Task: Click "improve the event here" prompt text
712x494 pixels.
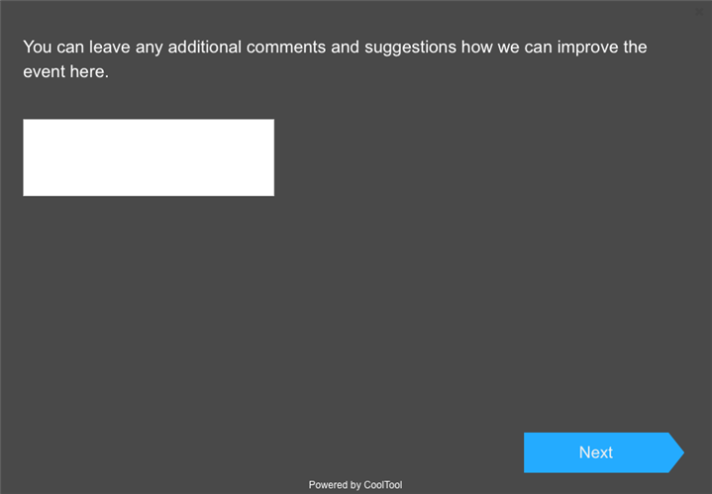Action: (65, 72)
